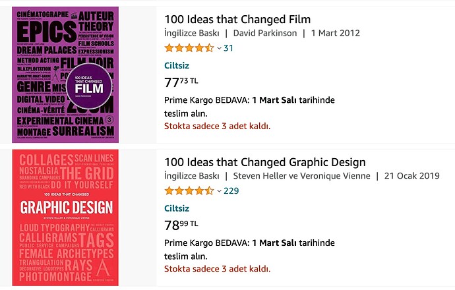Open the 100 Ideas that Changed Graphic Design title
The width and height of the screenshot is (455, 290).
(265, 162)
